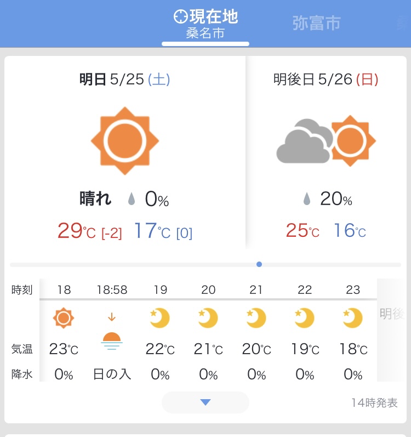Click the 明後 label at the hourly edge
This screenshot has height=437, width=411.
coord(392,314)
